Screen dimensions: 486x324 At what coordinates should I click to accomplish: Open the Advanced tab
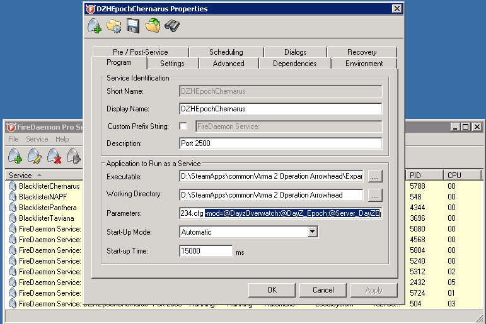point(228,64)
